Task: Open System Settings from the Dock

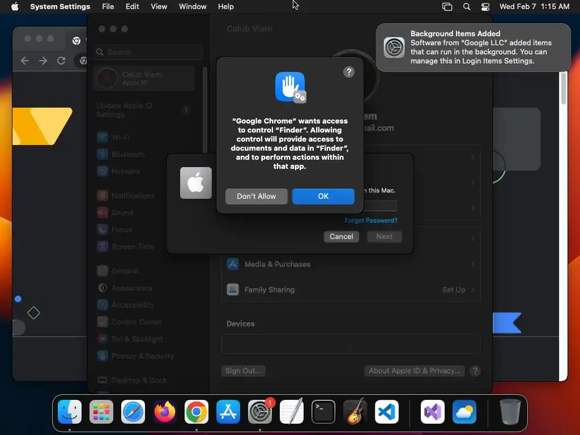Action: (x=260, y=412)
